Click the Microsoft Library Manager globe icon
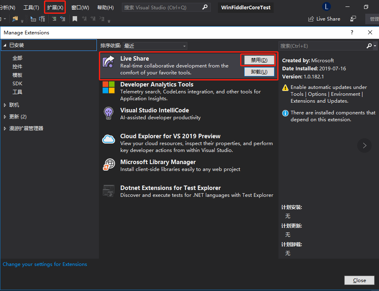 (x=109, y=164)
